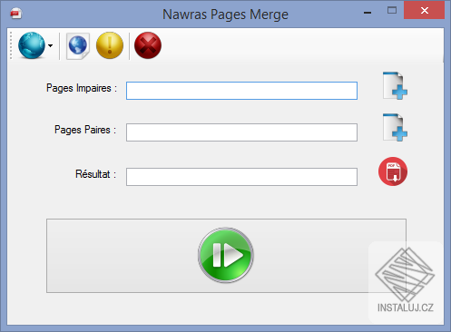This screenshot has width=451, height=332.
Task: Minimize the Nawras Pages Merge window
Action: (368, 13)
